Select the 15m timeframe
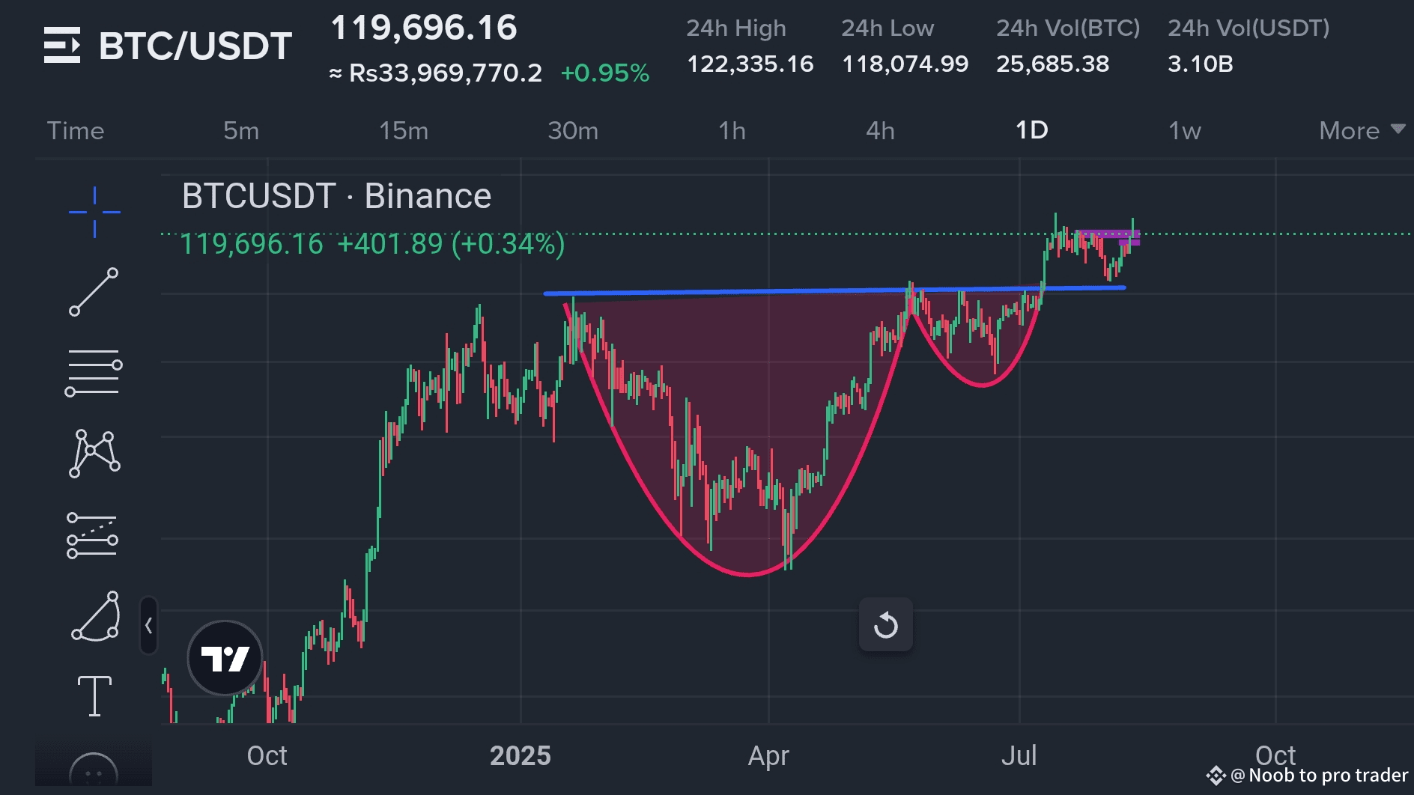This screenshot has width=1414, height=795. tap(404, 131)
